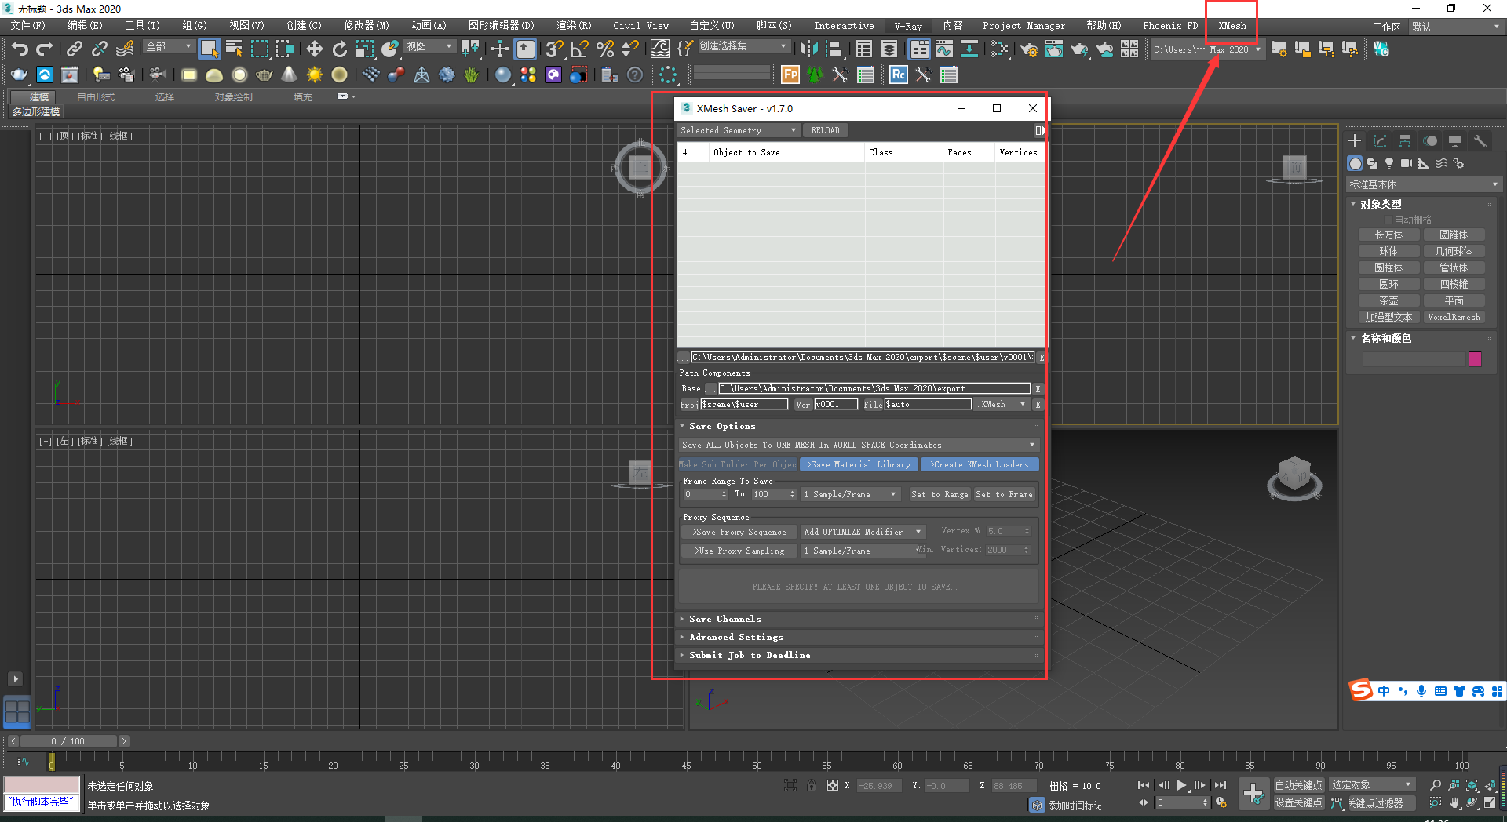The image size is (1507, 822).
Task: Toggle Save Material Library option
Action: click(859, 464)
